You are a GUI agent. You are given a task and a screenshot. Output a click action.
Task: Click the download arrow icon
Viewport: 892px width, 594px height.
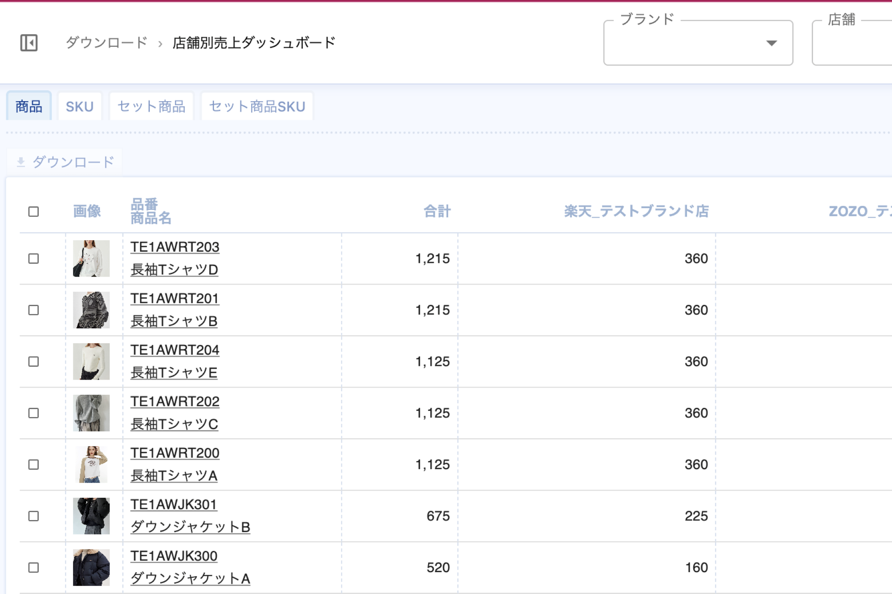point(21,162)
